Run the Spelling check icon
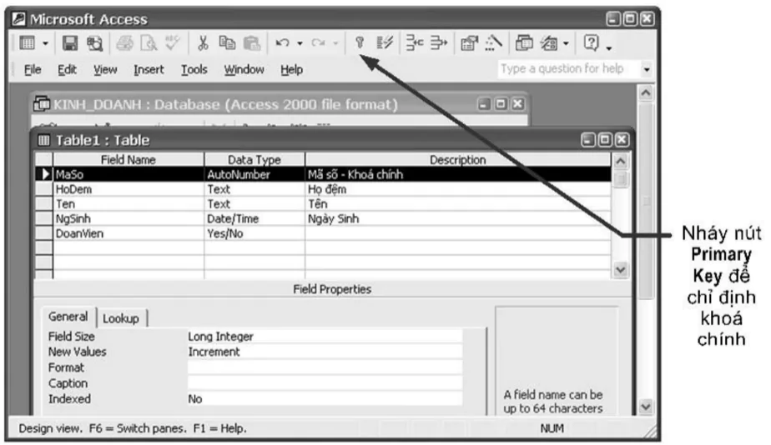 [172, 42]
